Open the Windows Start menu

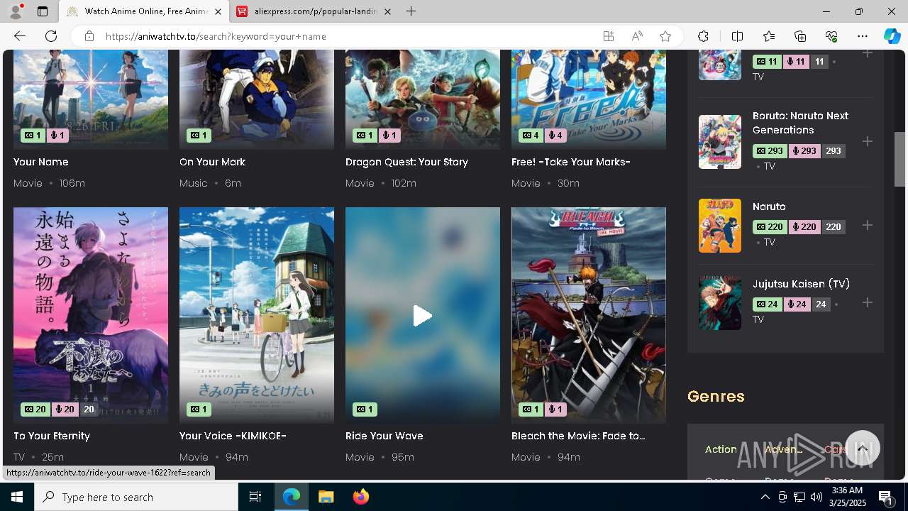[17, 497]
